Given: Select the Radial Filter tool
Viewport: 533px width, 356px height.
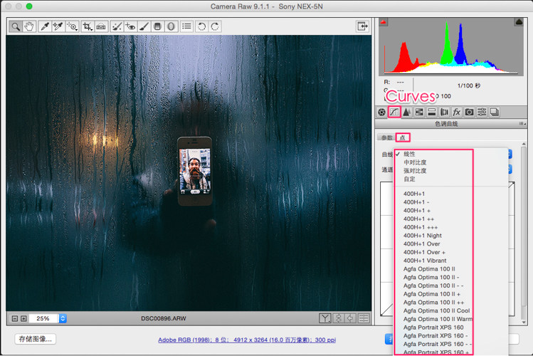Looking at the screenshot, I should point(171,26).
